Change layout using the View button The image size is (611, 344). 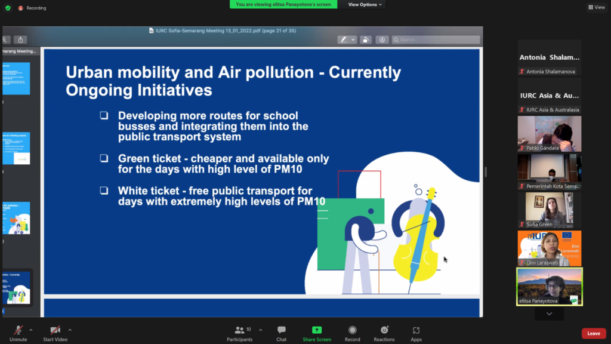[x=596, y=7]
